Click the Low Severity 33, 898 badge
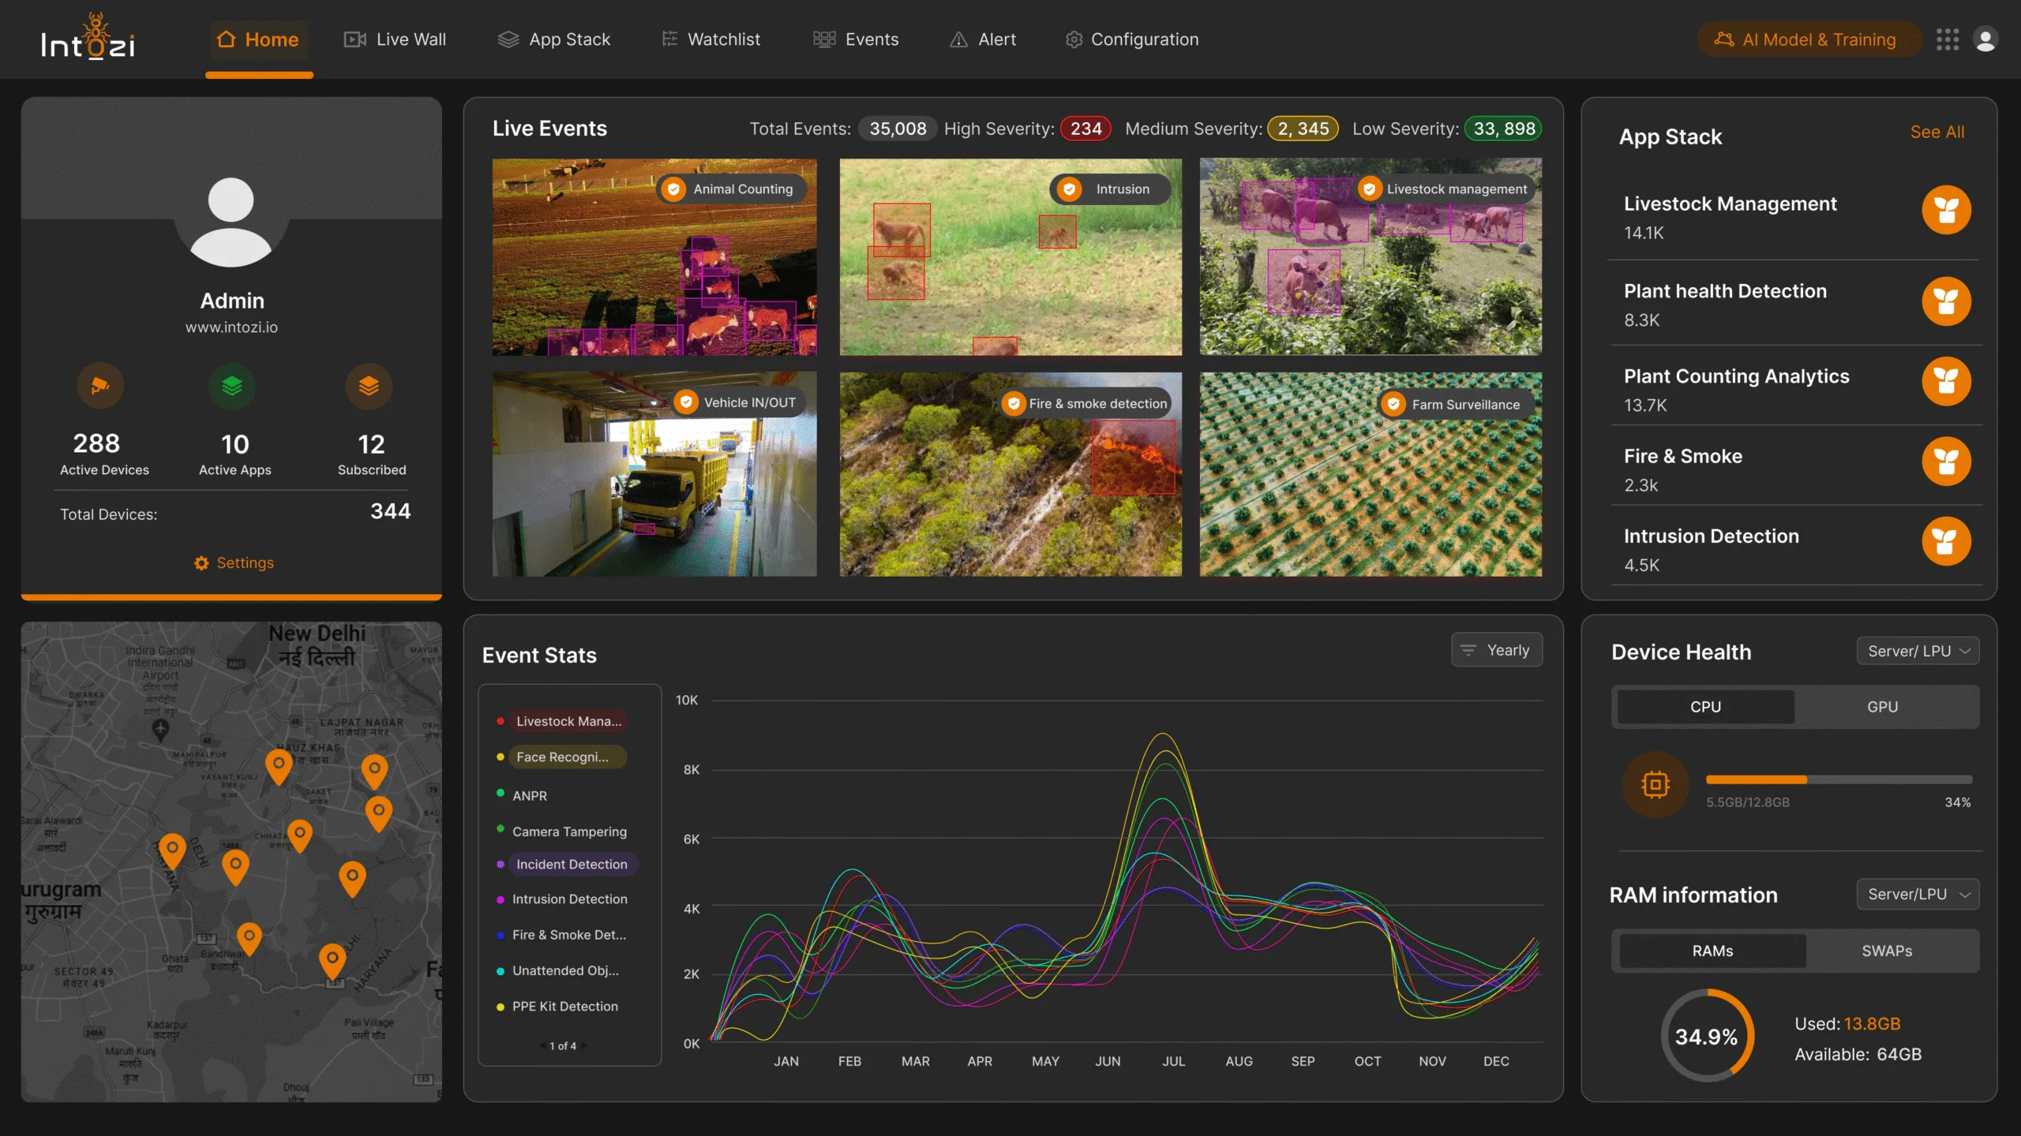 [1504, 129]
